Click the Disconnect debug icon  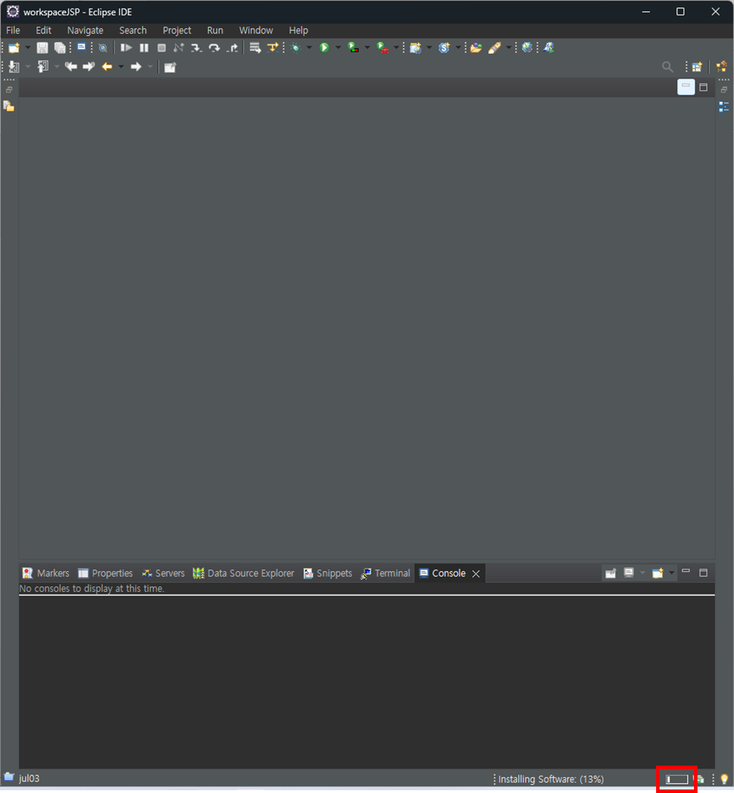click(178, 48)
